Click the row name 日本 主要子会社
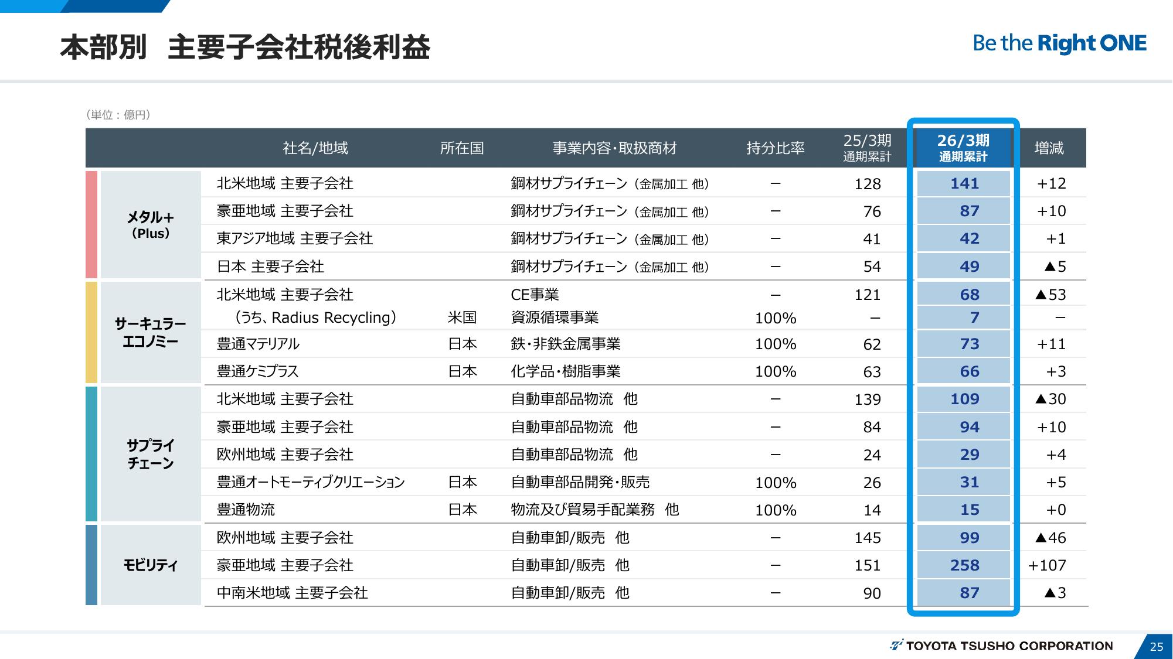 (270, 267)
